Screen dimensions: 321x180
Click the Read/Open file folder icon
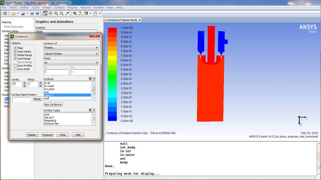coord(13,14)
